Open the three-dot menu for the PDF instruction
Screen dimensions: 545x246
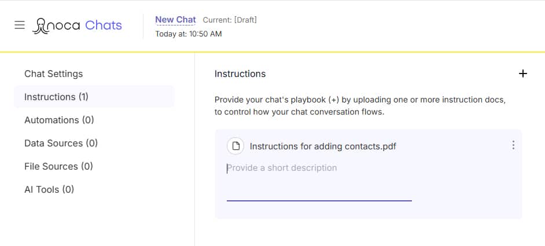coord(513,145)
